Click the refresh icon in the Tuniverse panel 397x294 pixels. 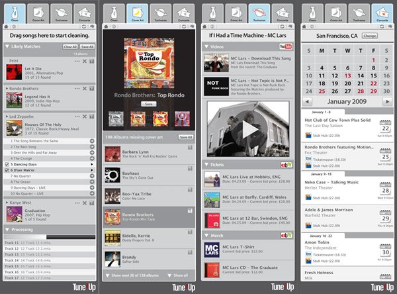[283, 26]
